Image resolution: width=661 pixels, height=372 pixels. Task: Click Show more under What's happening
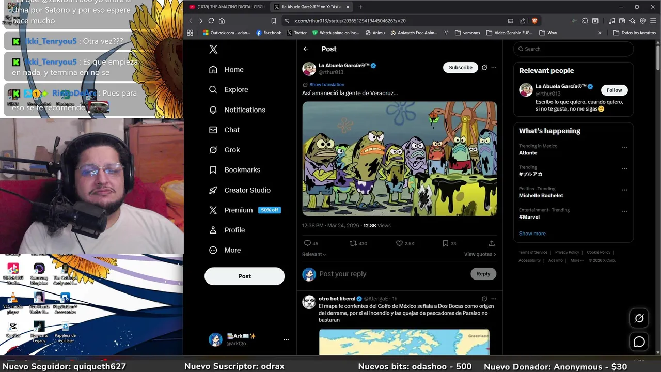(532, 234)
